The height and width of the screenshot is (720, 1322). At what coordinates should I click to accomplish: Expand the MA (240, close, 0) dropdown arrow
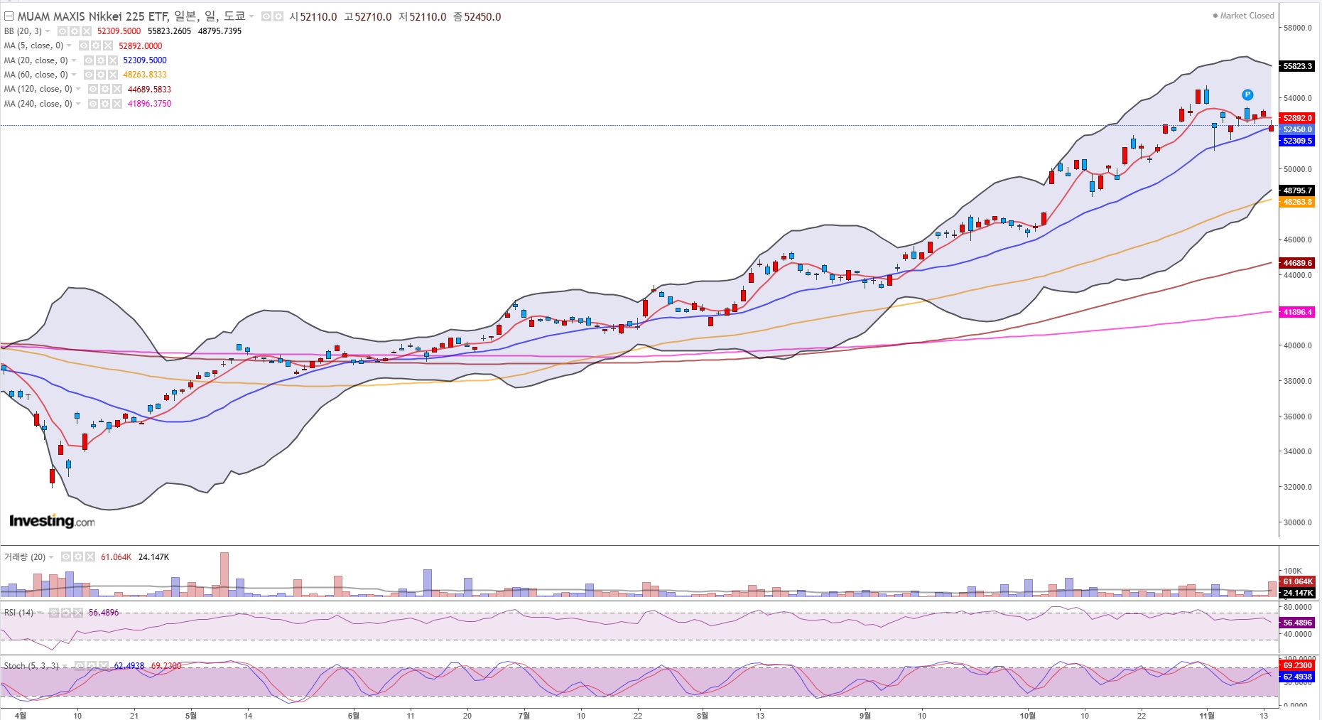[78, 104]
